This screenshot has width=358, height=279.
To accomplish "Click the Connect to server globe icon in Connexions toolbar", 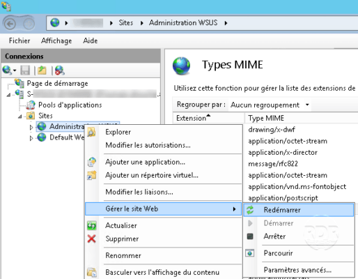I will (7, 70).
